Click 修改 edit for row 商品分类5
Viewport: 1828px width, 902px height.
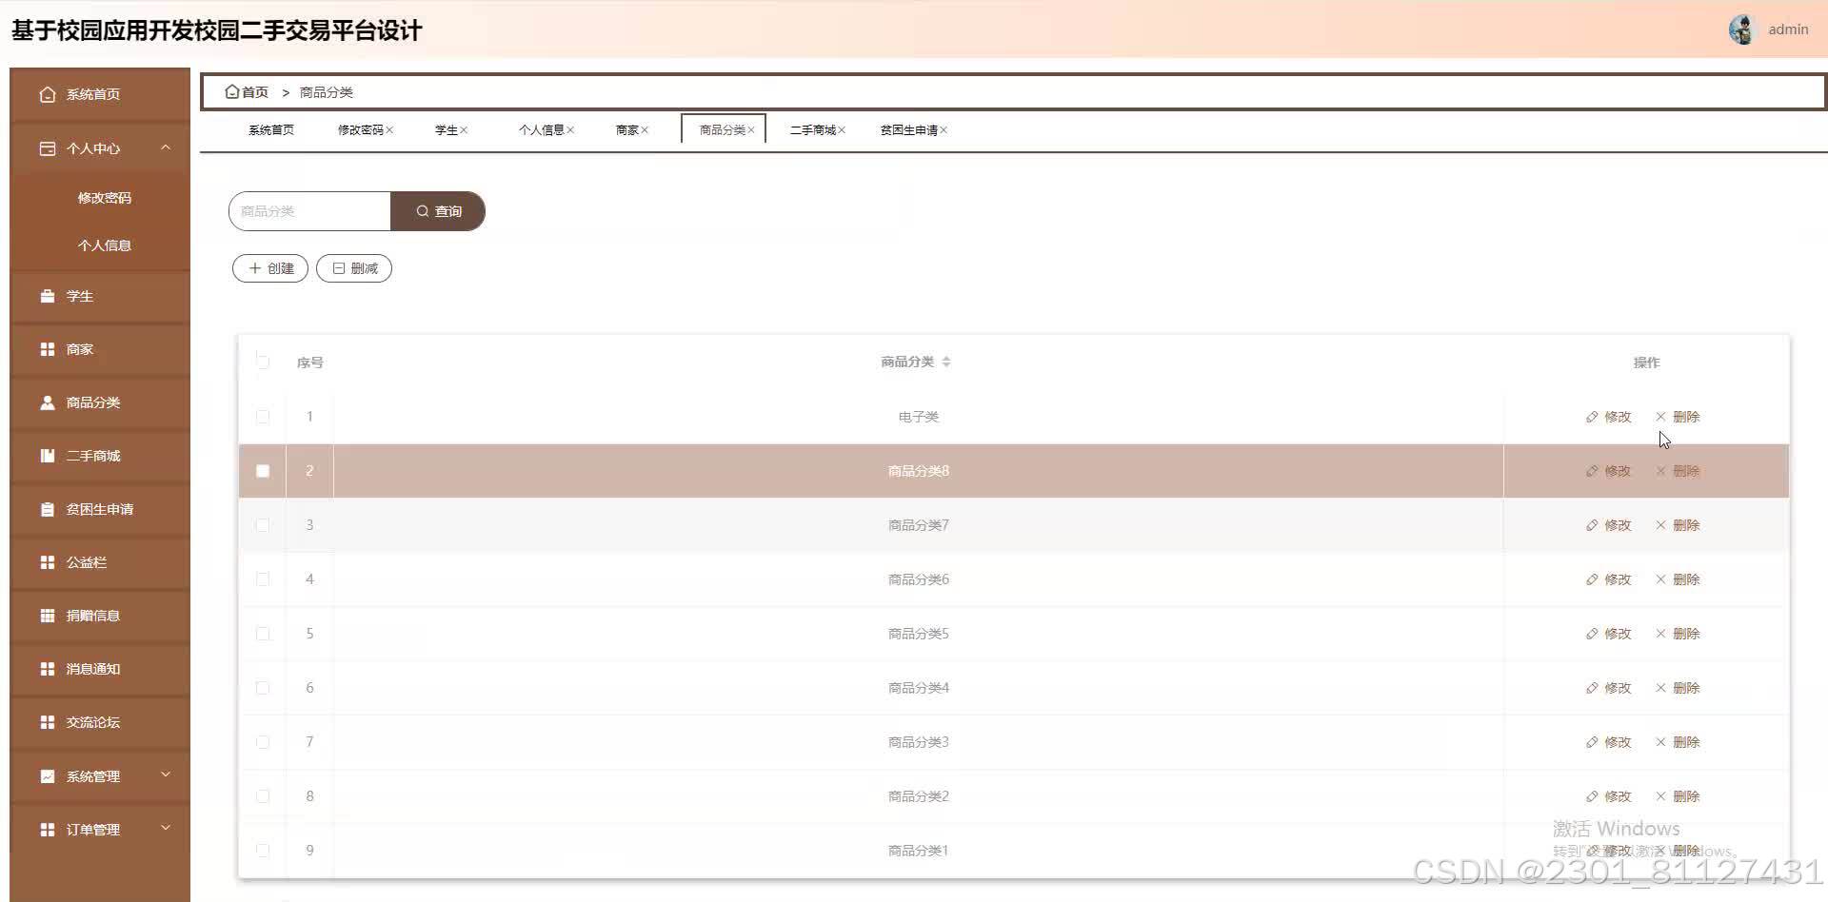(1609, 634)
